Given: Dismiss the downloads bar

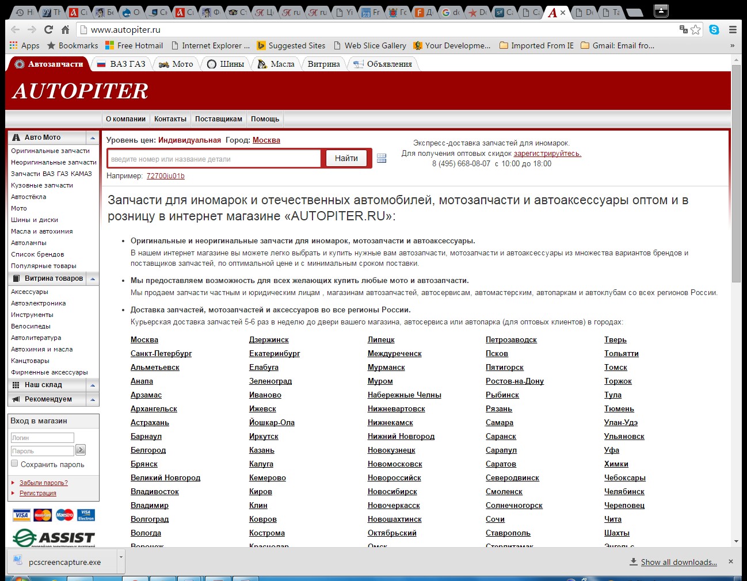Looking at the screenshot, I should pos(731,561).
